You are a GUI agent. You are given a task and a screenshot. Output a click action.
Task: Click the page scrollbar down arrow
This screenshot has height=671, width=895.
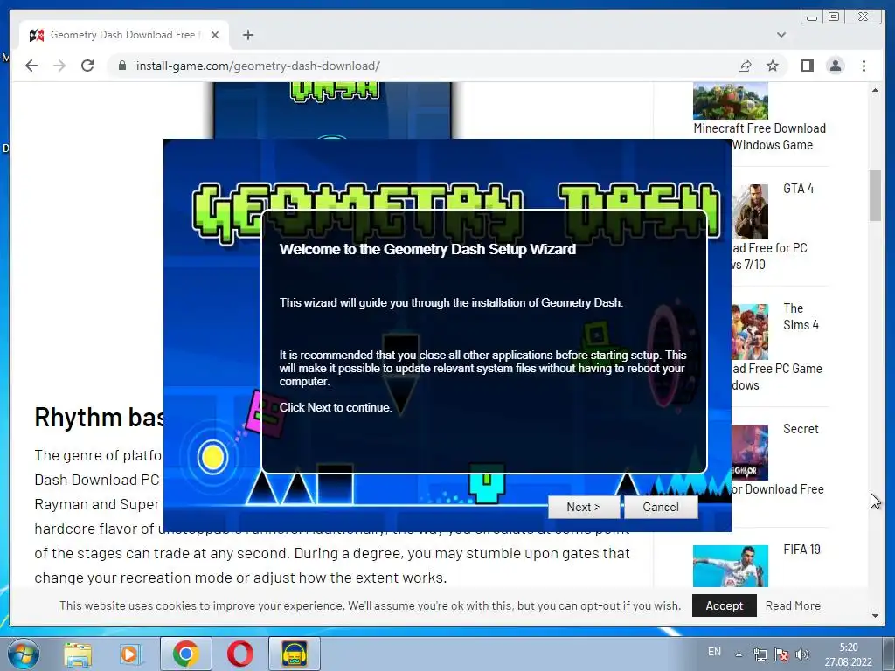point(875,616)
